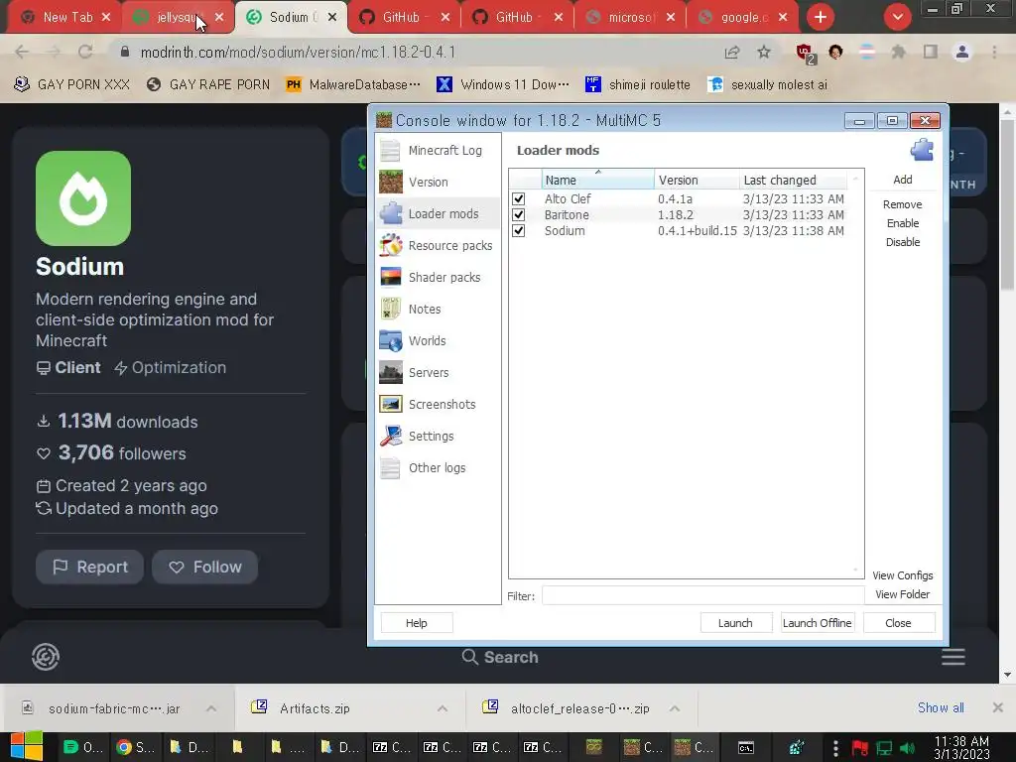Image resolution: width=1016 pixels, height=762 pixels.
Task: Remove the selected mod
Action: pos(902,204)
